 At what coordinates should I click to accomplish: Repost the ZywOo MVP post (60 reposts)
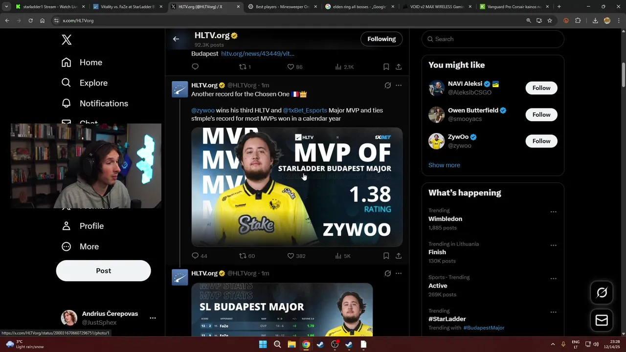click(x=246, y=256)
